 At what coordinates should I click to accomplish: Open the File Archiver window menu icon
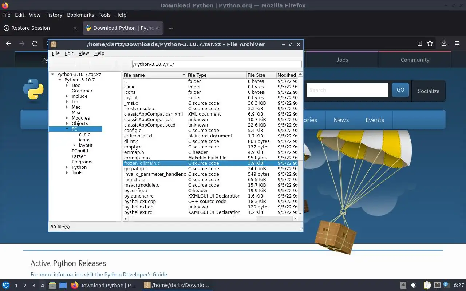coord(54,44)
